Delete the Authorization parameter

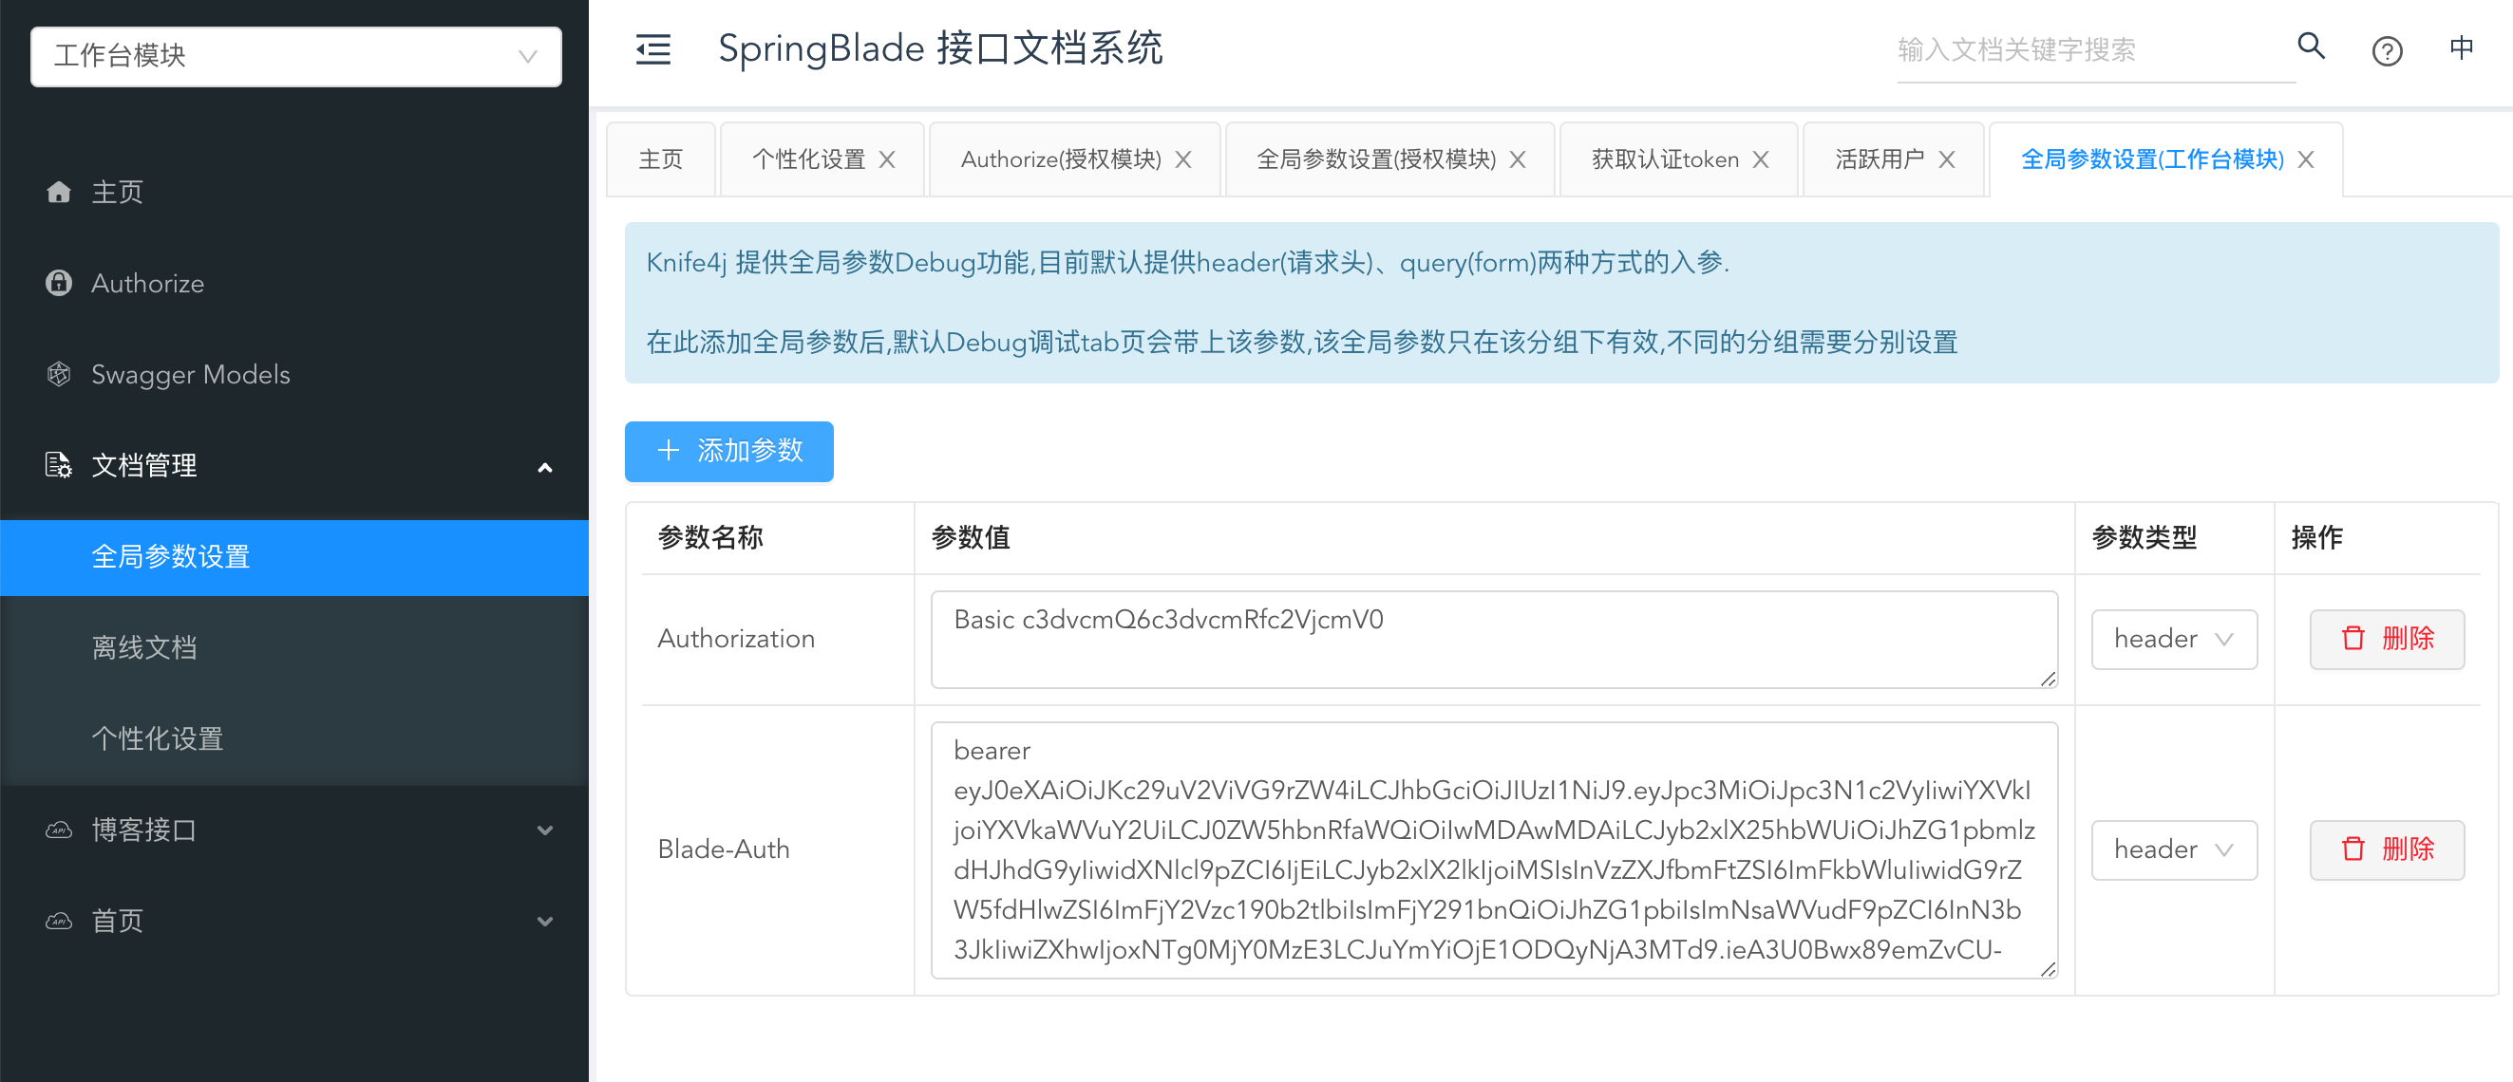point(2386,639)
